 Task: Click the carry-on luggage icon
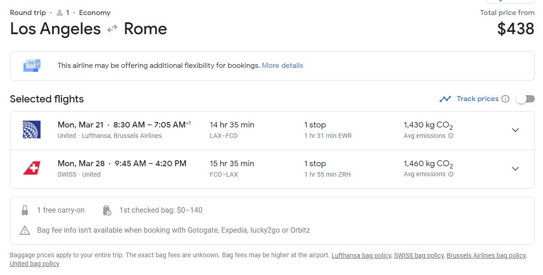click(x=25, y=210)
